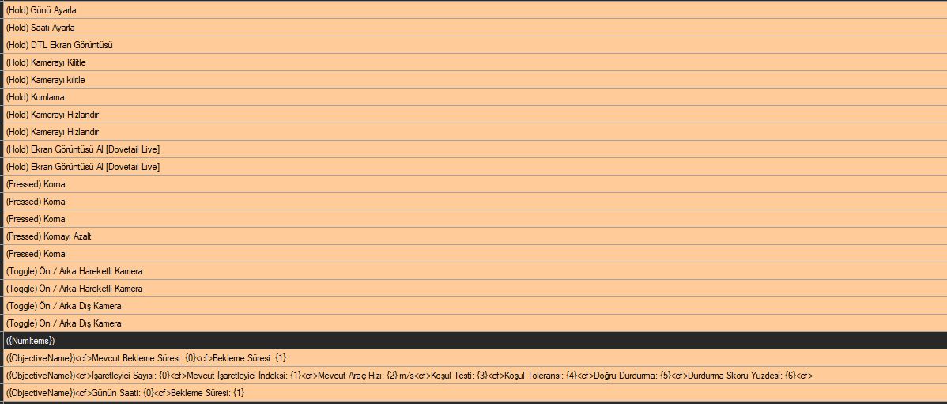Select first "Ekran Görüntüsü Al [Dovetail Live]" row

coord(83,149)
